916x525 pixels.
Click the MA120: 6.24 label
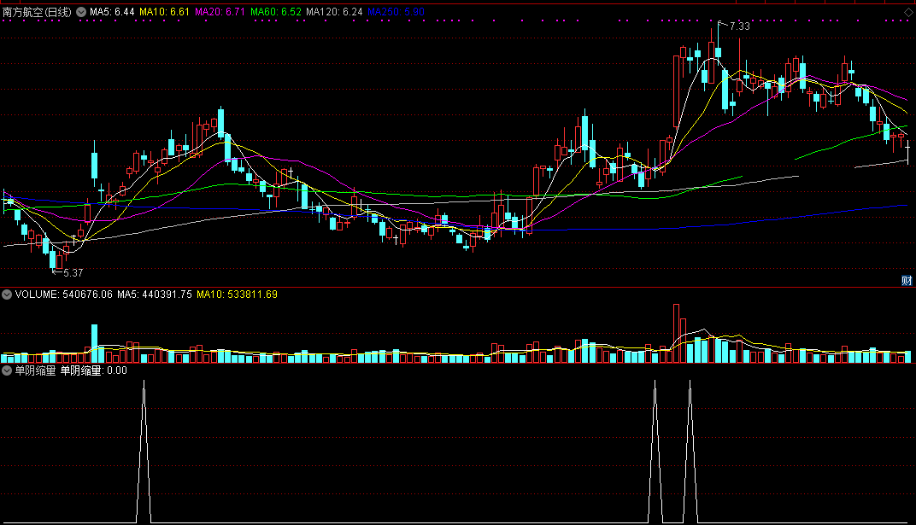click(x=334, y=12)
